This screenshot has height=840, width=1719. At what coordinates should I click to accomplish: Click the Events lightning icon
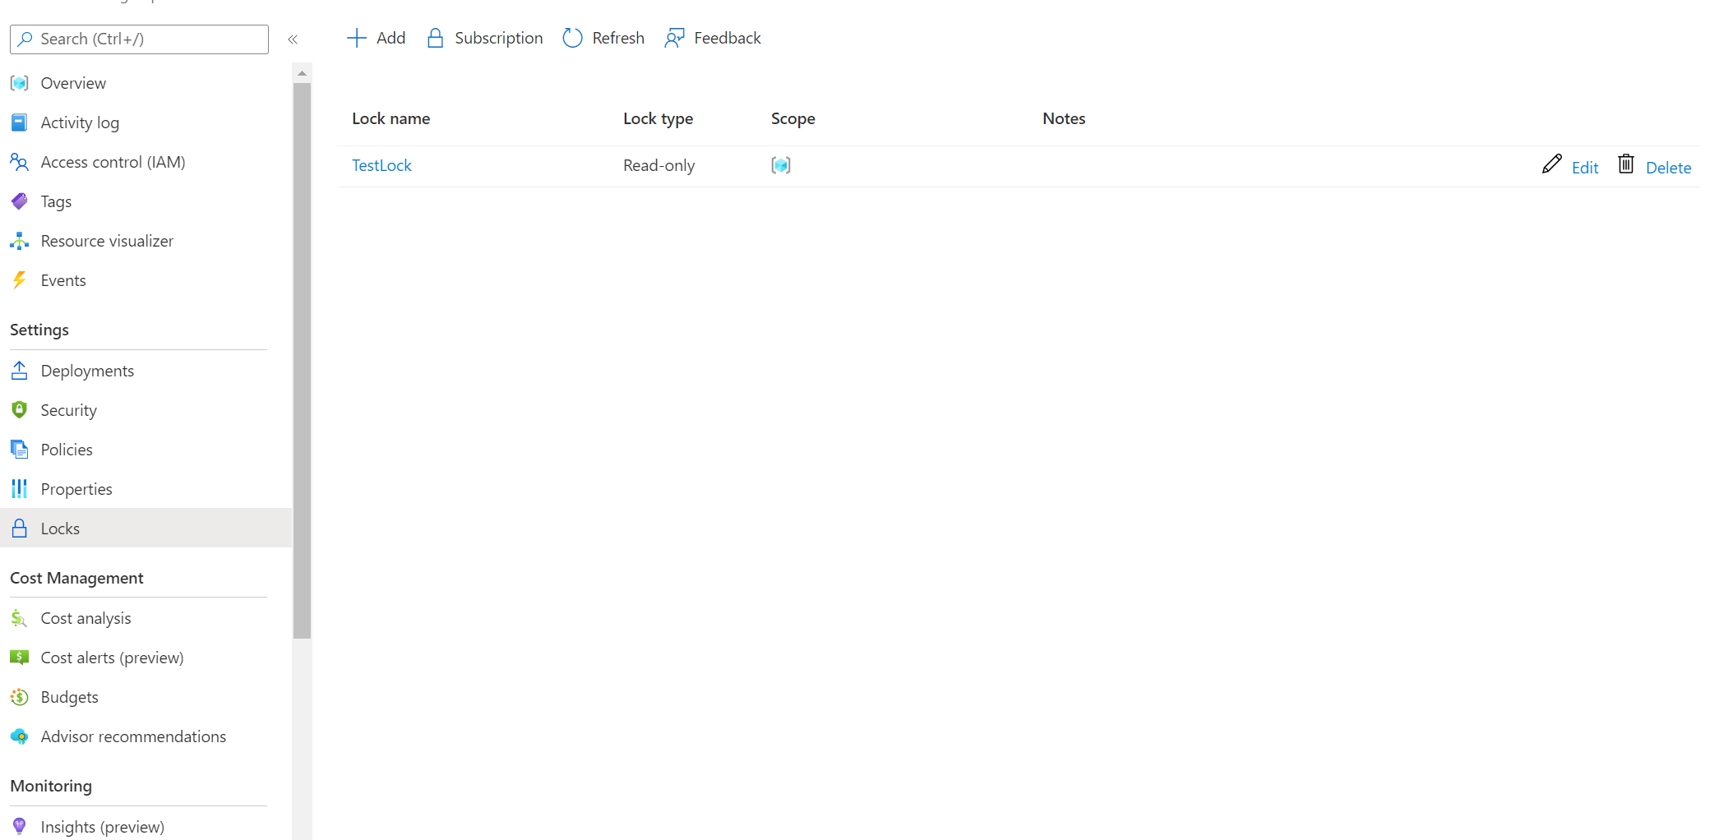[x=19, y=279]
